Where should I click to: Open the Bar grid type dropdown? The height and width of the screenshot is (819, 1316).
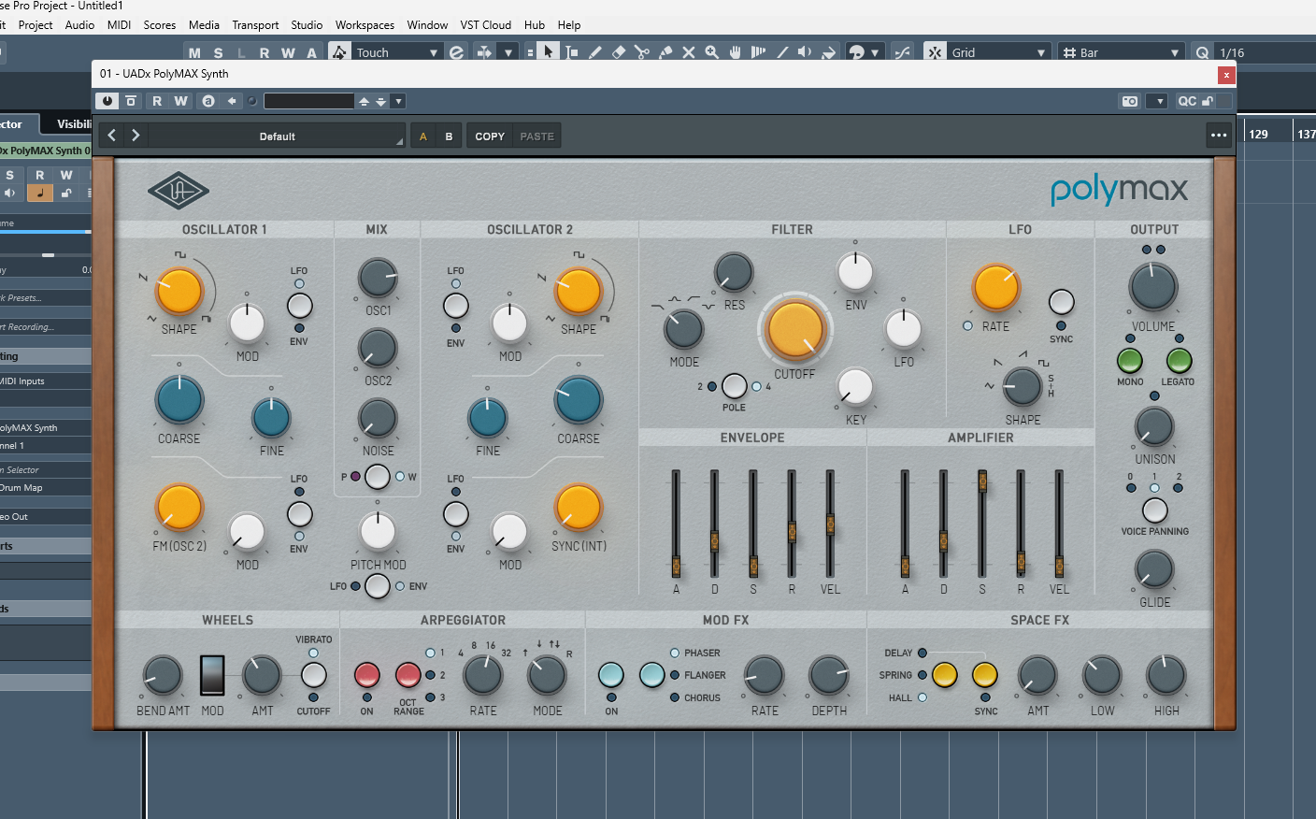point(1121,52)
